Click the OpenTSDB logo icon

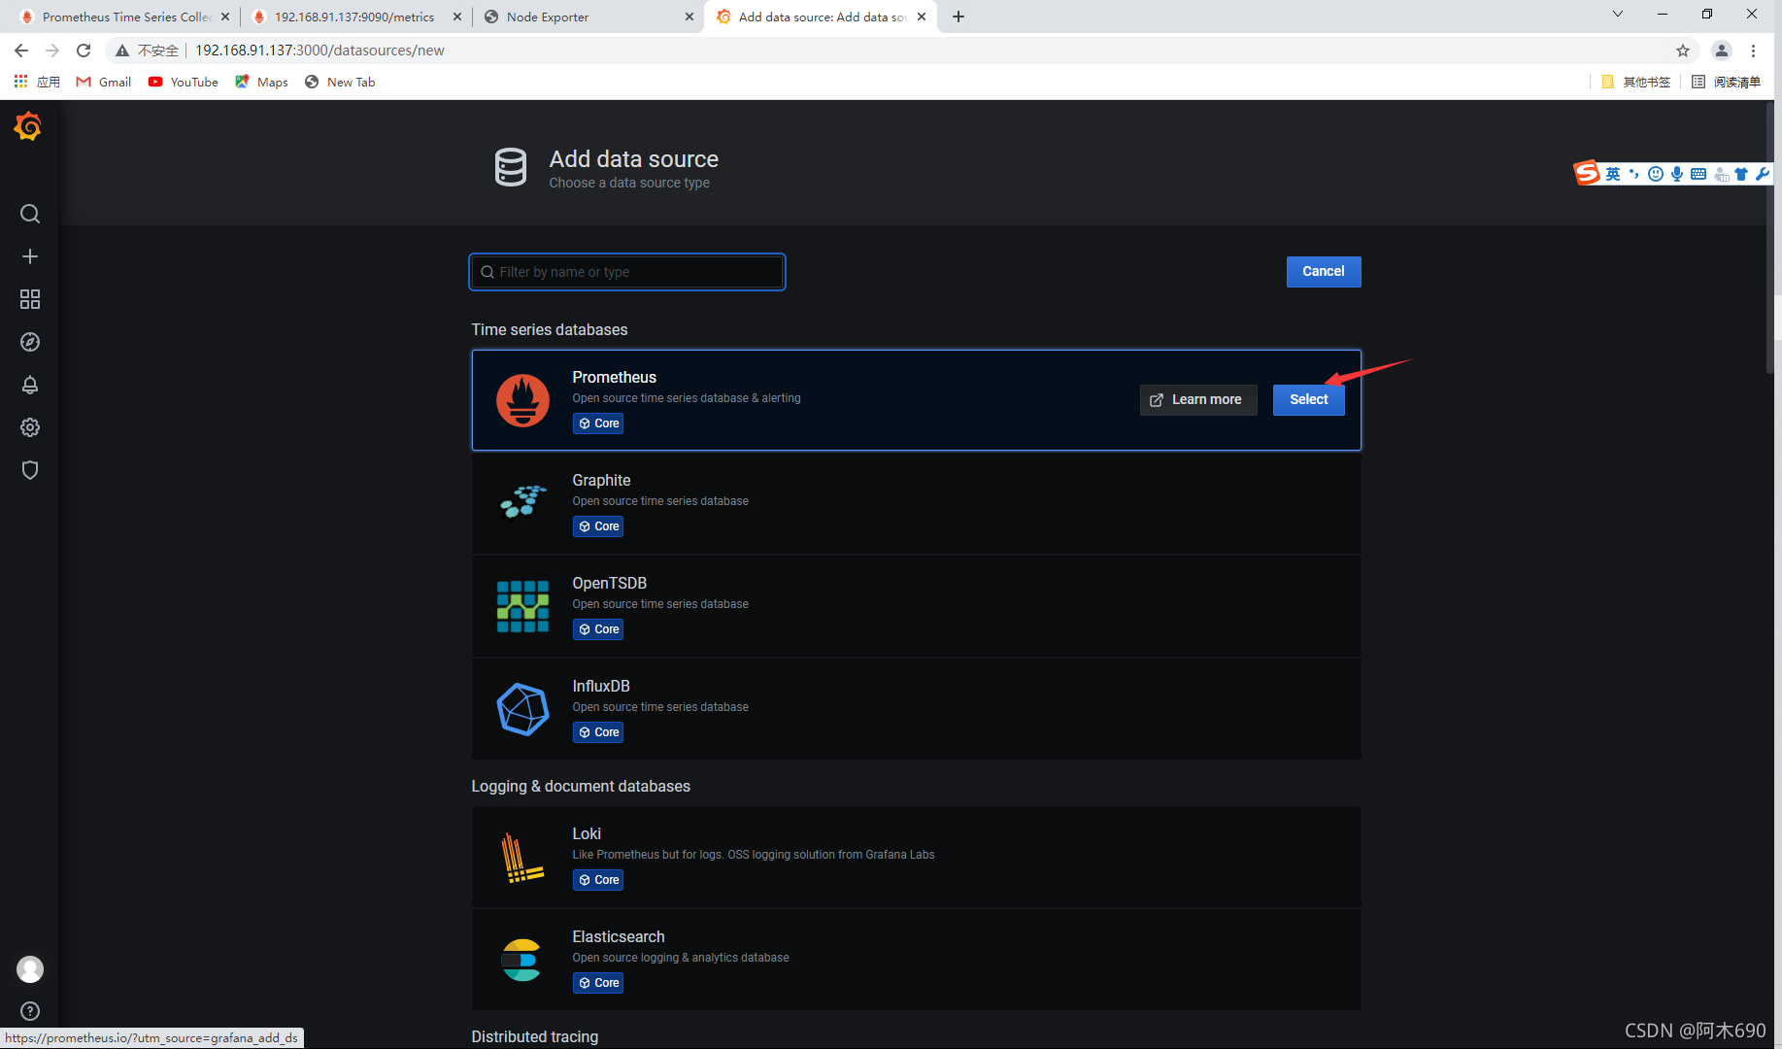click(522, 606)
